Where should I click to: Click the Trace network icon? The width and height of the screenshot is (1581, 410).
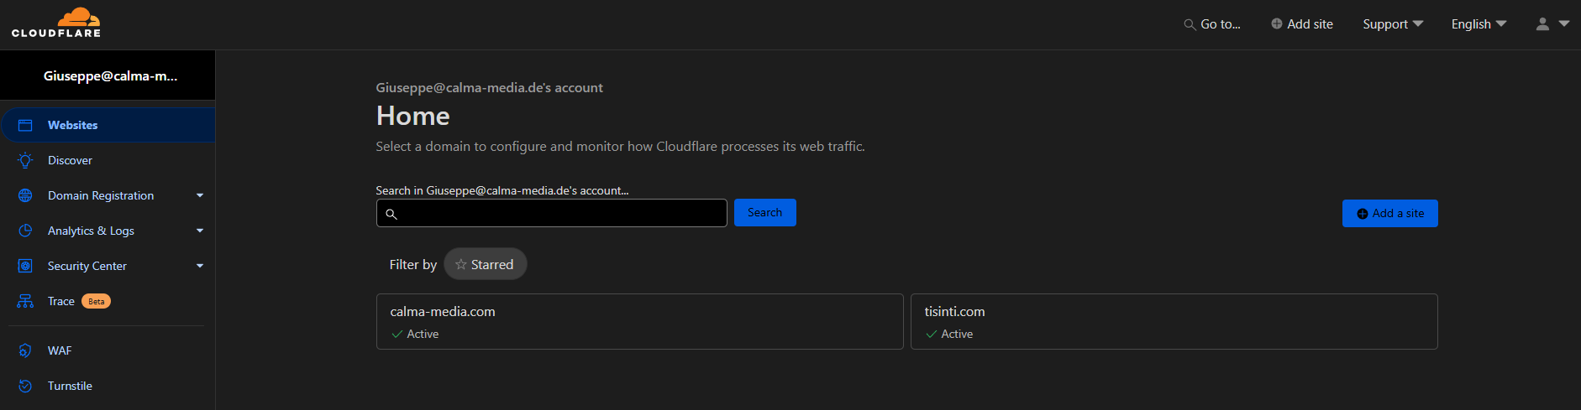25,301
